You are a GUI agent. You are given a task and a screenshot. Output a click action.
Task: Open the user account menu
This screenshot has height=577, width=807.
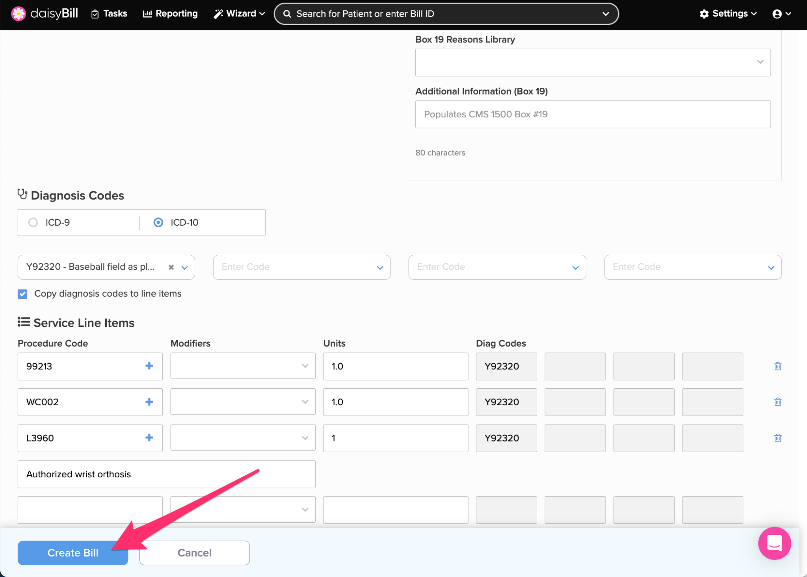point(781,14)
